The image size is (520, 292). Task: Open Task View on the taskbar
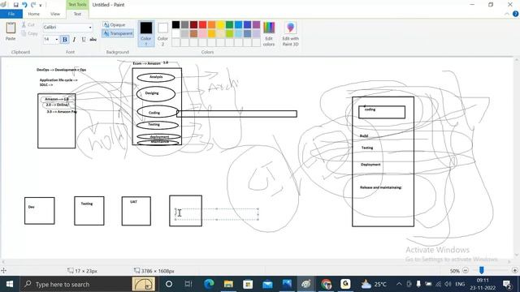click(x=188, y=284)
